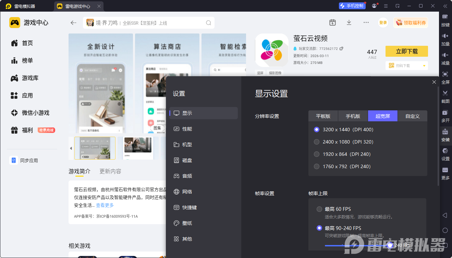
Task: Expand the 扫码下载 dropdown arrow
Action: coord(424,66)
